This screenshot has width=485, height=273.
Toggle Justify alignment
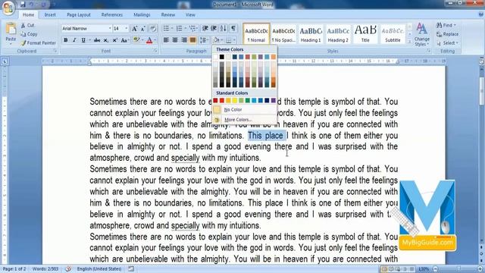coord(192,40)
